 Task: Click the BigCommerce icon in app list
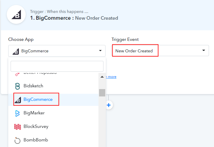point(18,100)
